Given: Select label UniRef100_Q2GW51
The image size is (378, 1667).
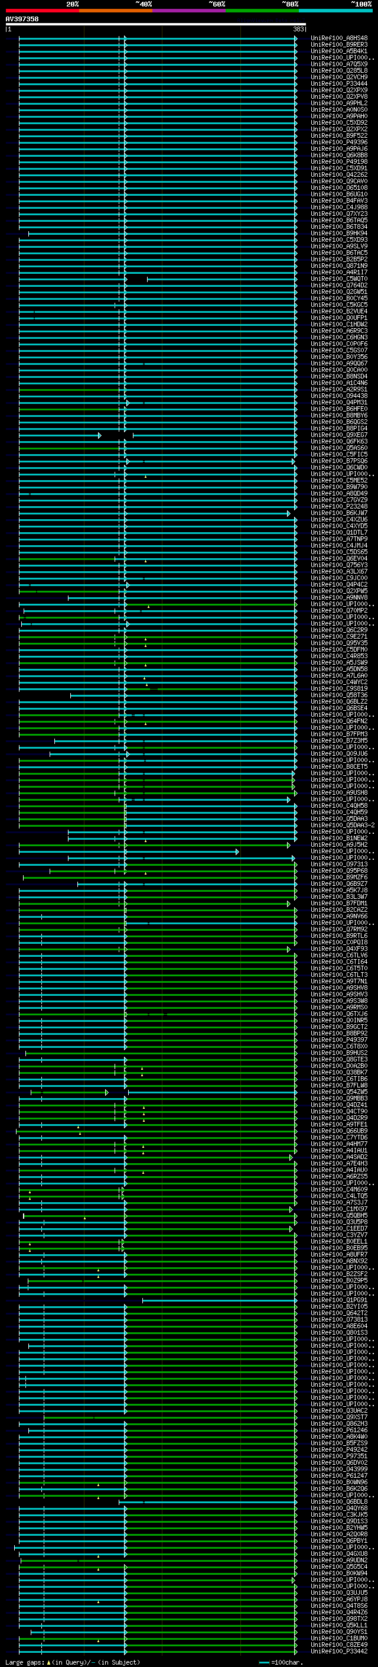Looking at the screenshot, I should click(x=339, y=292).
